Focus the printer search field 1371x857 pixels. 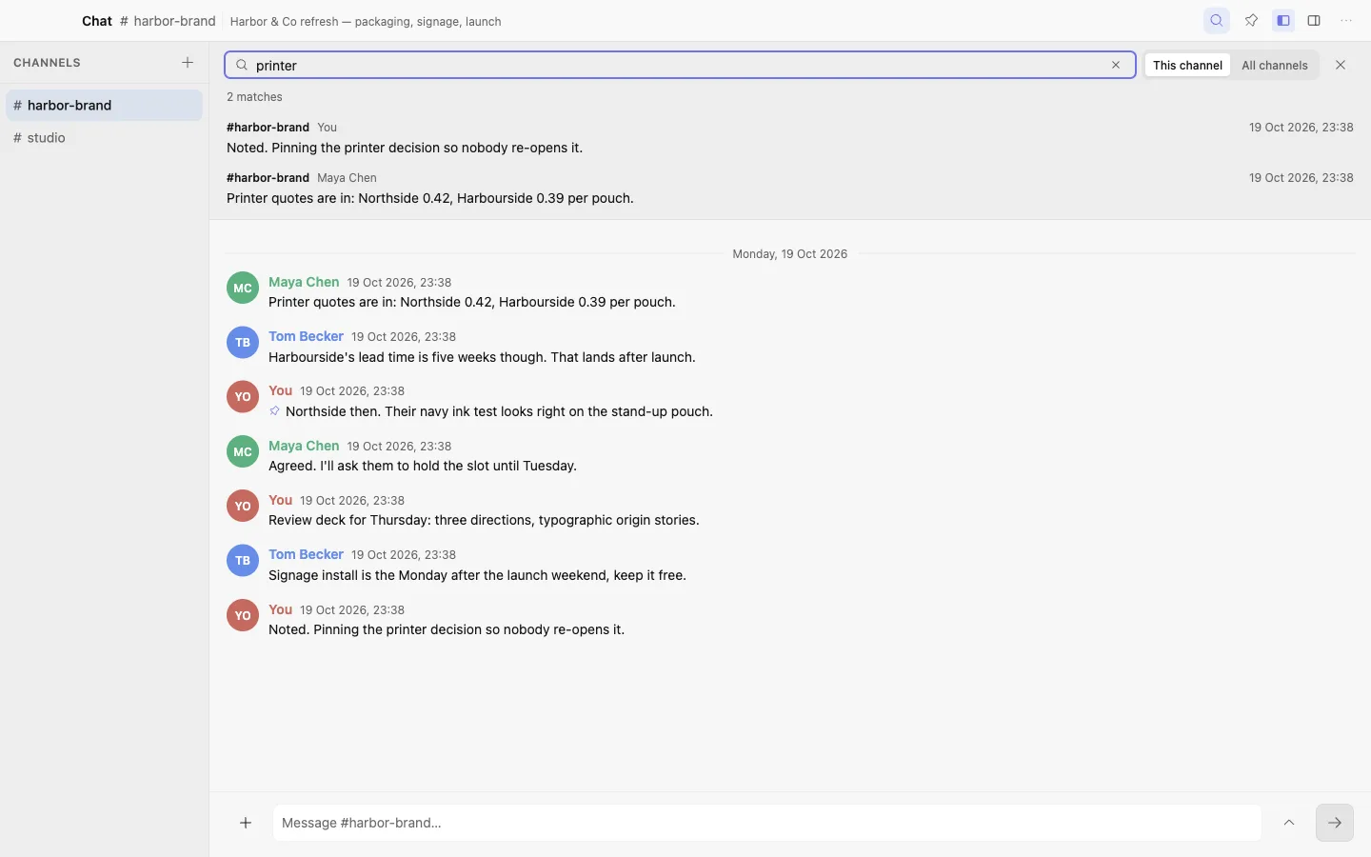(680, 65)
